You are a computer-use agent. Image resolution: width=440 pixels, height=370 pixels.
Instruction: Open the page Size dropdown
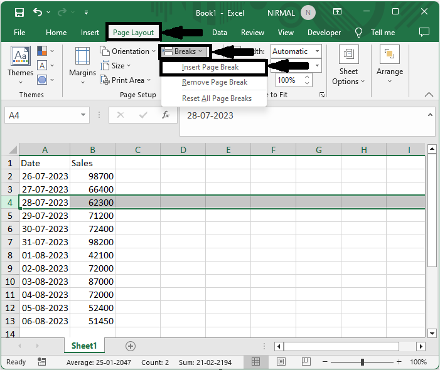coord(115,66)
